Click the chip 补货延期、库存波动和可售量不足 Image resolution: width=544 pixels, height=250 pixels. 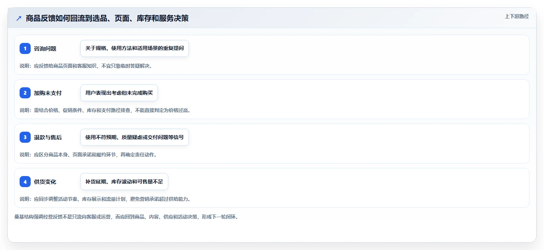[x=124, y=182]
